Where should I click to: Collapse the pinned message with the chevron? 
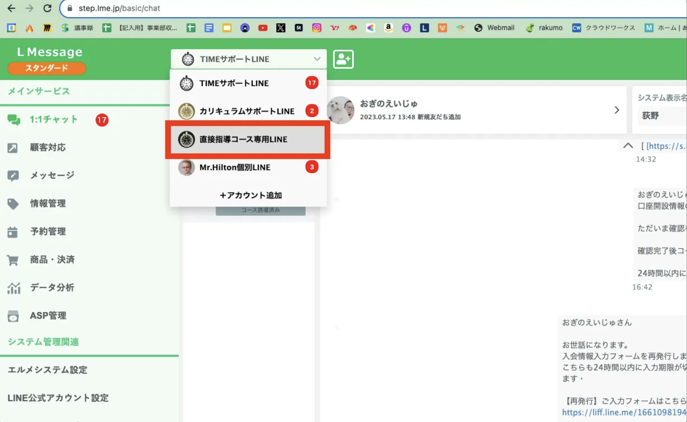[628, 146]
